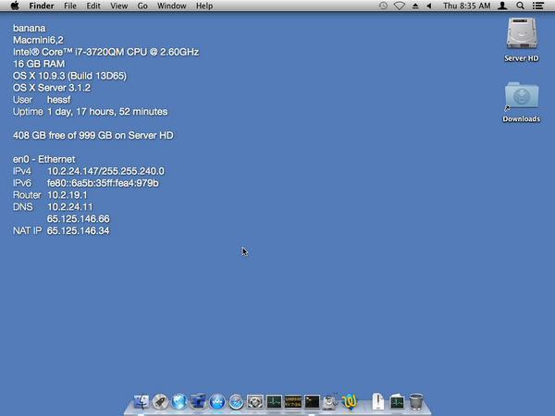Screen dimensions: 555x416
Task: Open the View menu
Action: tap(119, 6)
